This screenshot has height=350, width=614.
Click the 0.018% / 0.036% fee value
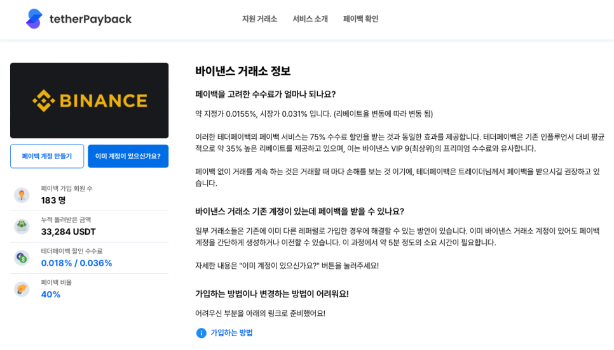(76, 263)
